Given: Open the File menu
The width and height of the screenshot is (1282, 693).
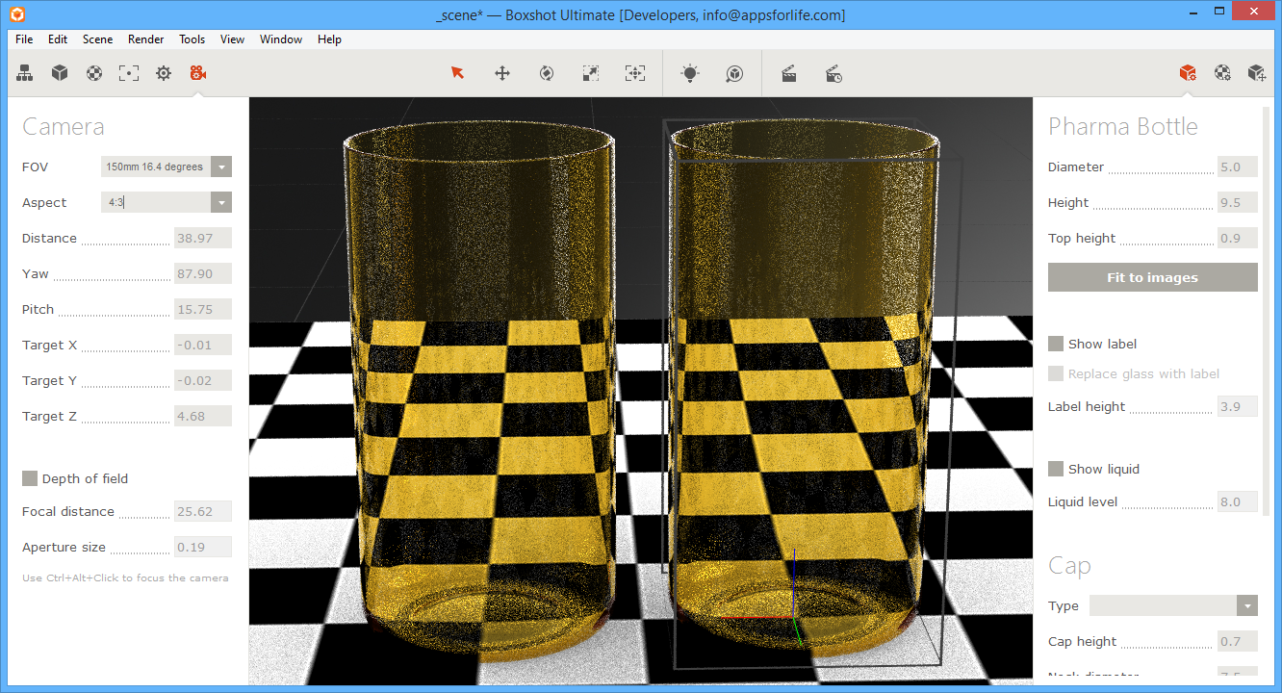Looking at the screenshot, I should coord(24,39).
